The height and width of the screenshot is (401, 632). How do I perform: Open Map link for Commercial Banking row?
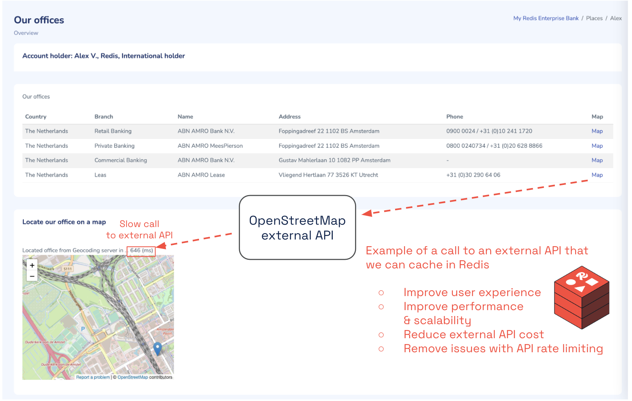[x=597, y=160]
